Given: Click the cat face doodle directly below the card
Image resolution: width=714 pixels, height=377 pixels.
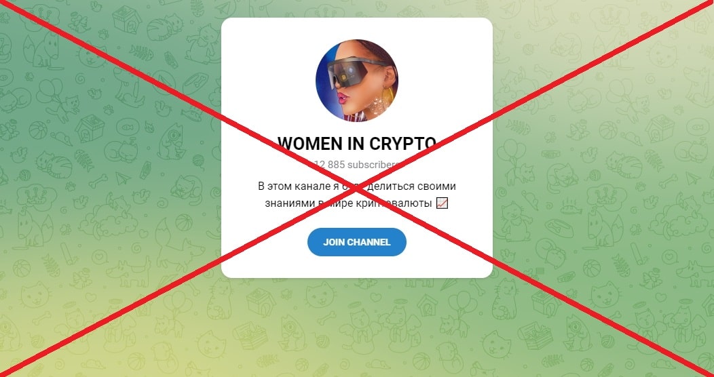Looking at the screenshot, I should [320, 294].
